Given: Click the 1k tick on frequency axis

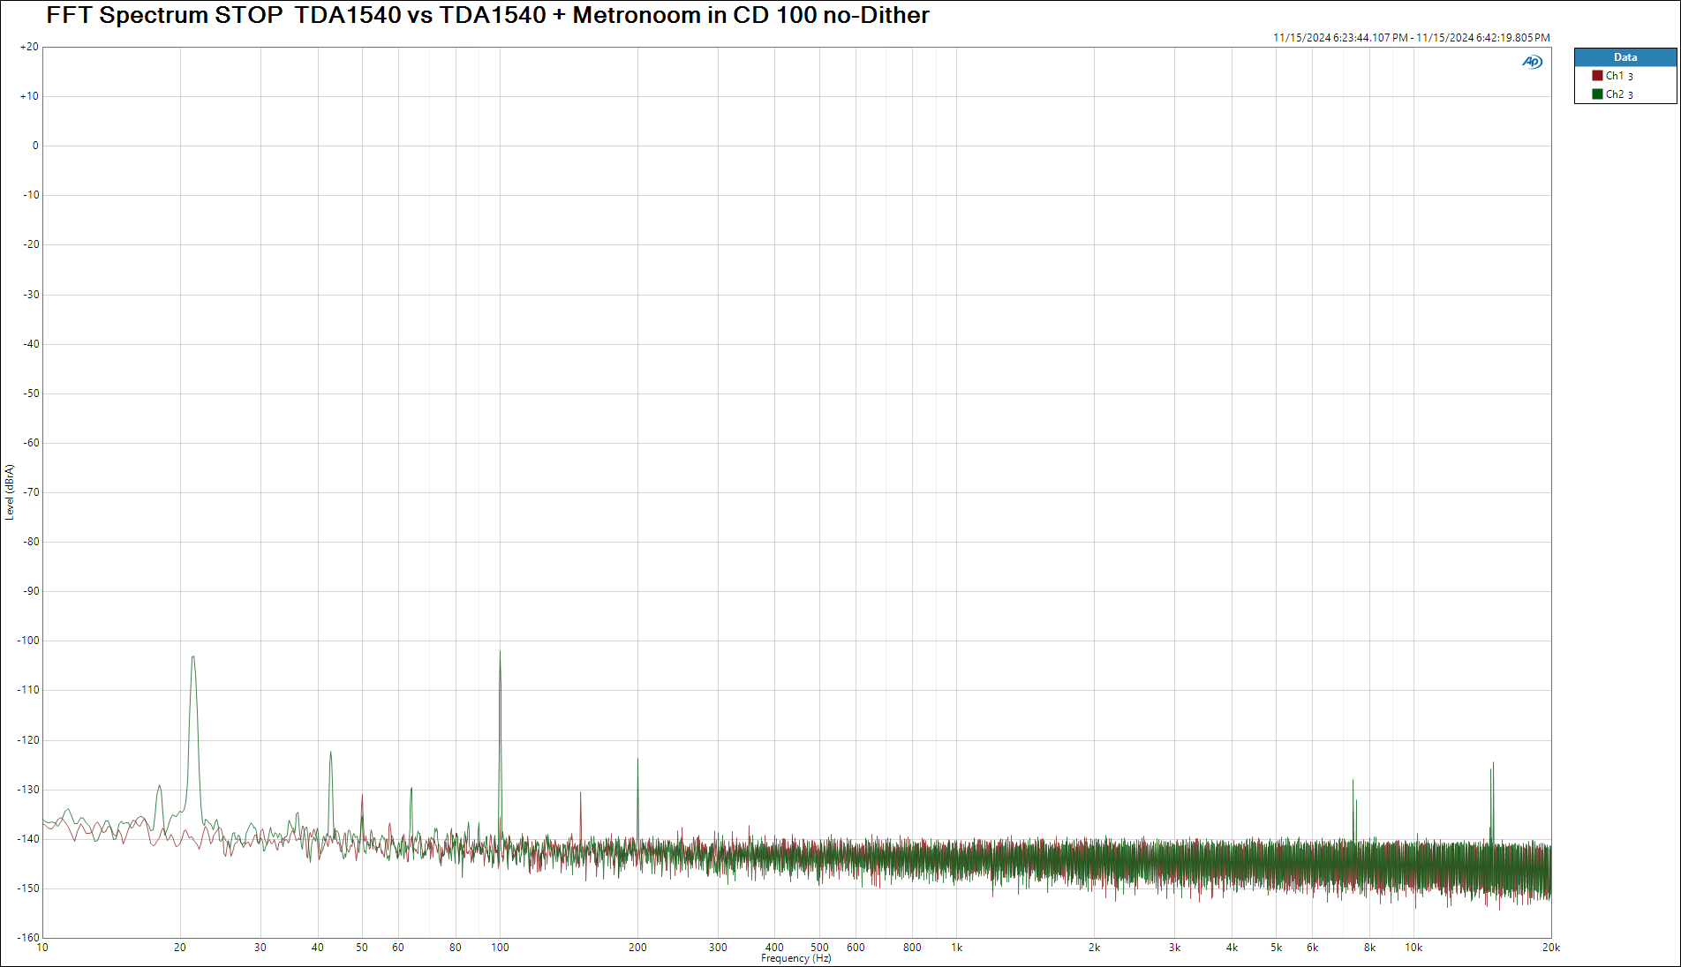Looking at the screenshot, I should click(956, 948).
